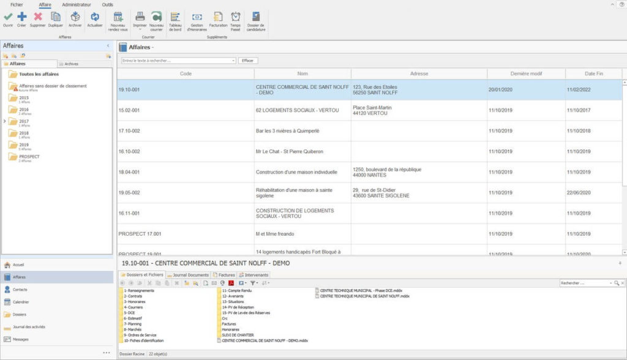Export with the PDF icon in files toolbar
Screen dimensions: 627x360
pyautogui.click(x=231, y=283)
